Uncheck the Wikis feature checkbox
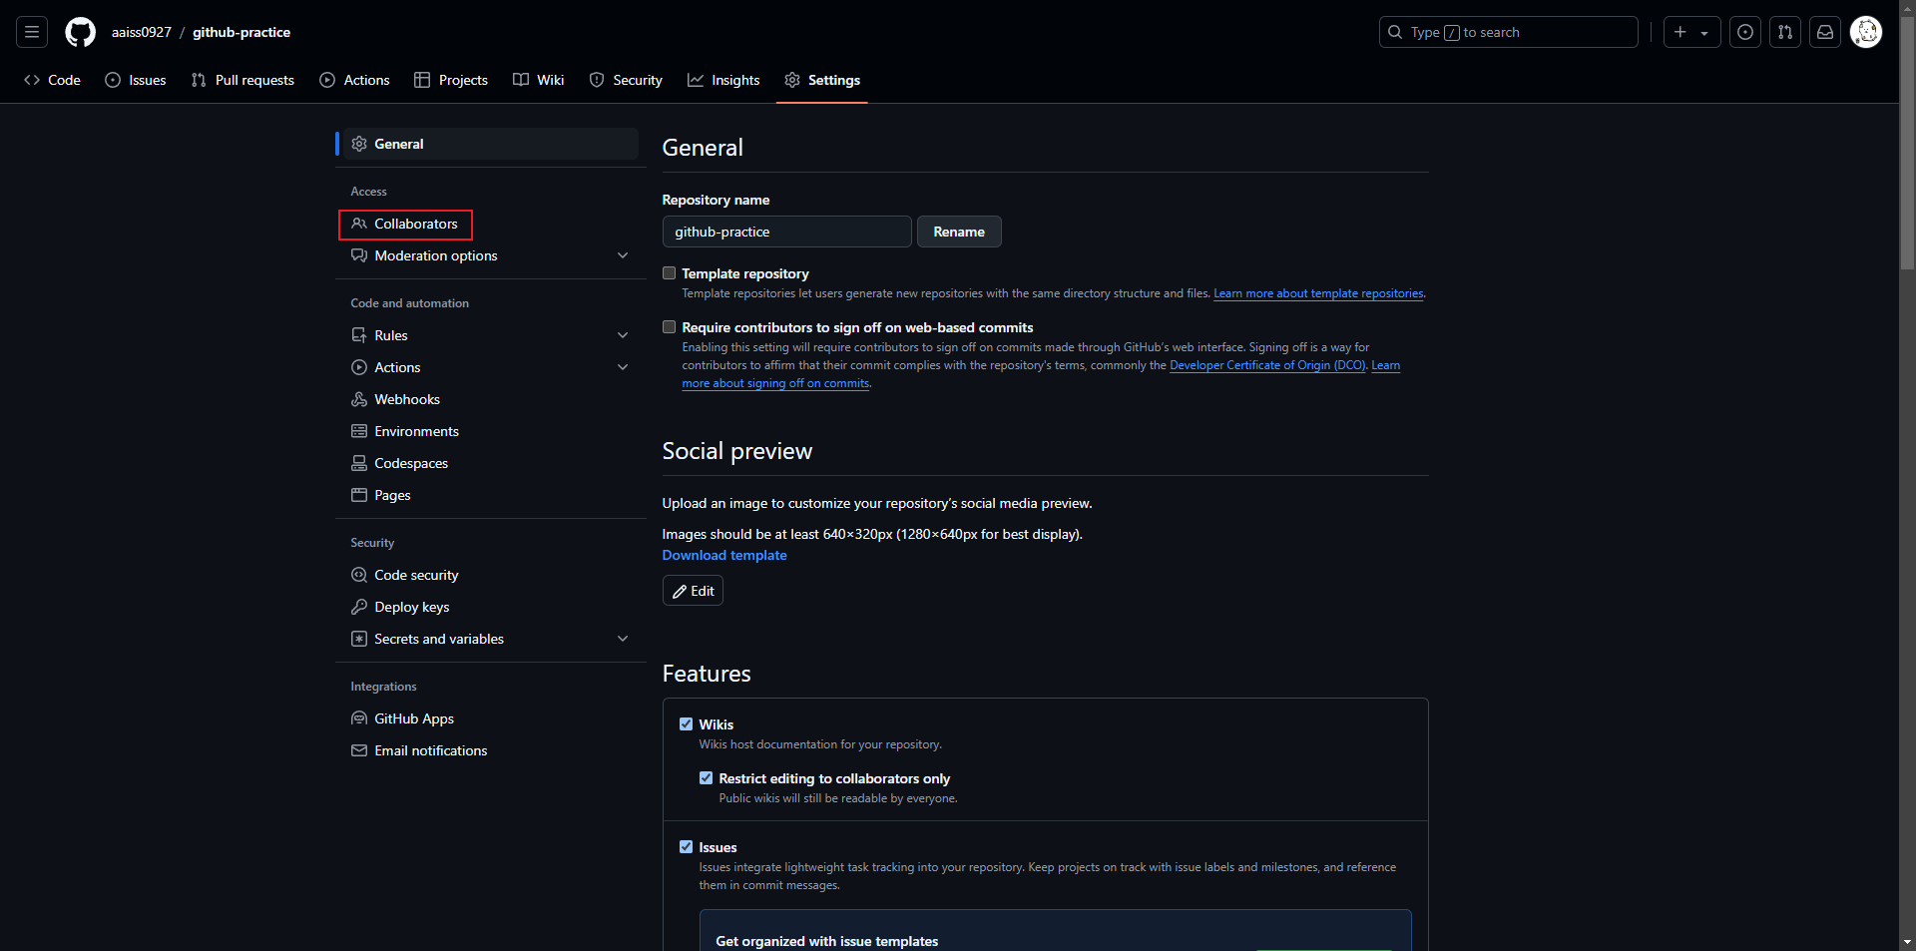Image resolution: width=1916 pixels, height=951 pixels. click(687, 724)
